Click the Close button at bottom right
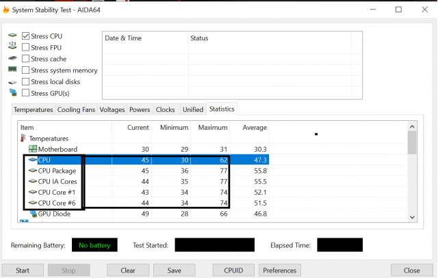Image resolution: width=438 pixels, height=278 pixels. pos(412,270)
